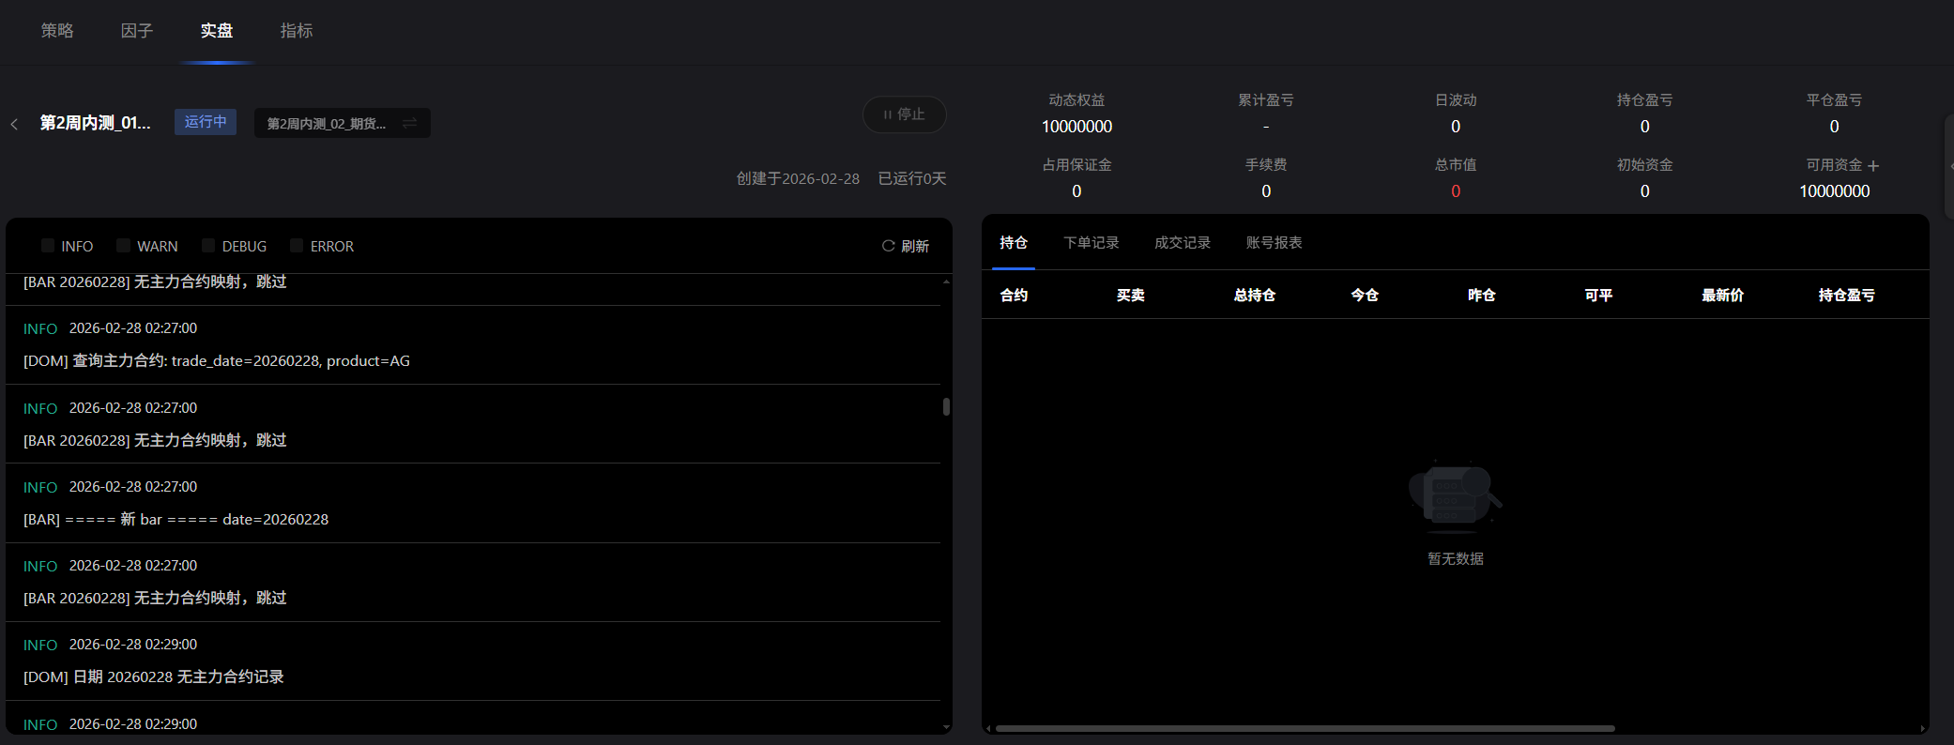
Task: Click the positions table horizontal scrollbar
Action: 1305,728
